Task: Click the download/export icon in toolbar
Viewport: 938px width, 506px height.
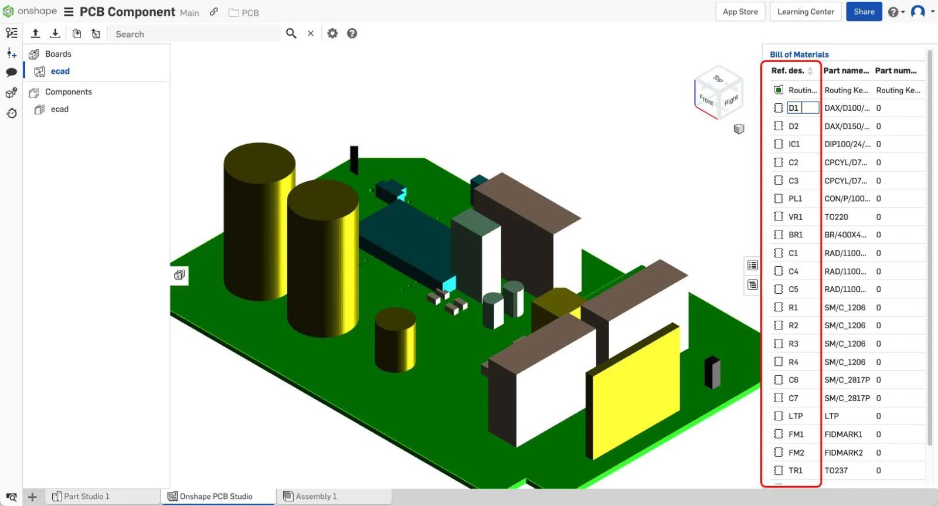Action: click(55, 33)
